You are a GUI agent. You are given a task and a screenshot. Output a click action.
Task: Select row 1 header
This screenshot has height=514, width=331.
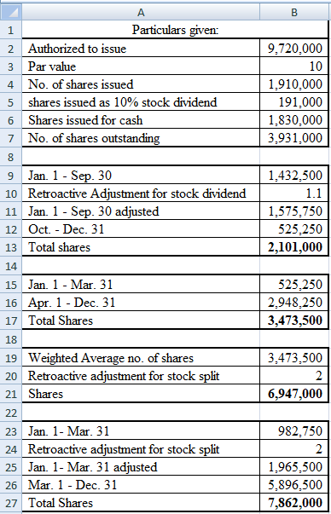(11, 30)
